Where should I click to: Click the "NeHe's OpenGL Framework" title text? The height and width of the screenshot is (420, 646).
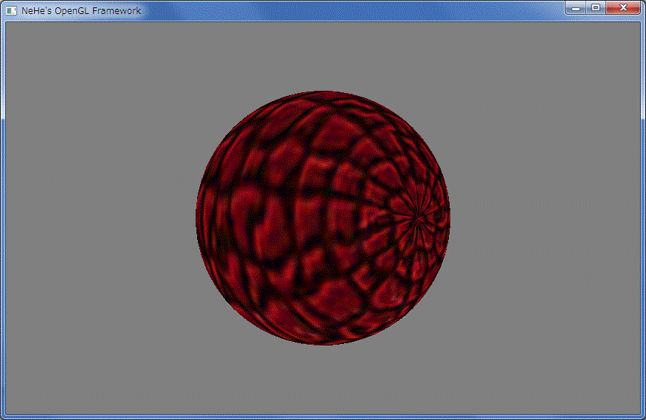(81, 11)
